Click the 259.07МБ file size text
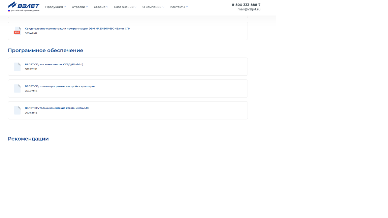The width and height of the screenshot is (388, 218). pyautogui.click(x=31, y=91)
